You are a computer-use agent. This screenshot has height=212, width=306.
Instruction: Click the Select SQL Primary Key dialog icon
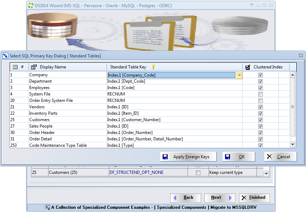tap(5, 56)
